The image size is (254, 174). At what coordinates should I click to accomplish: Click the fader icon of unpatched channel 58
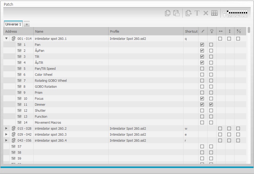click(13, 152)
